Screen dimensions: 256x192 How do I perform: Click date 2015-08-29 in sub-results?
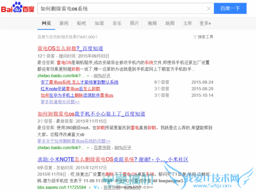click(202, 89)
